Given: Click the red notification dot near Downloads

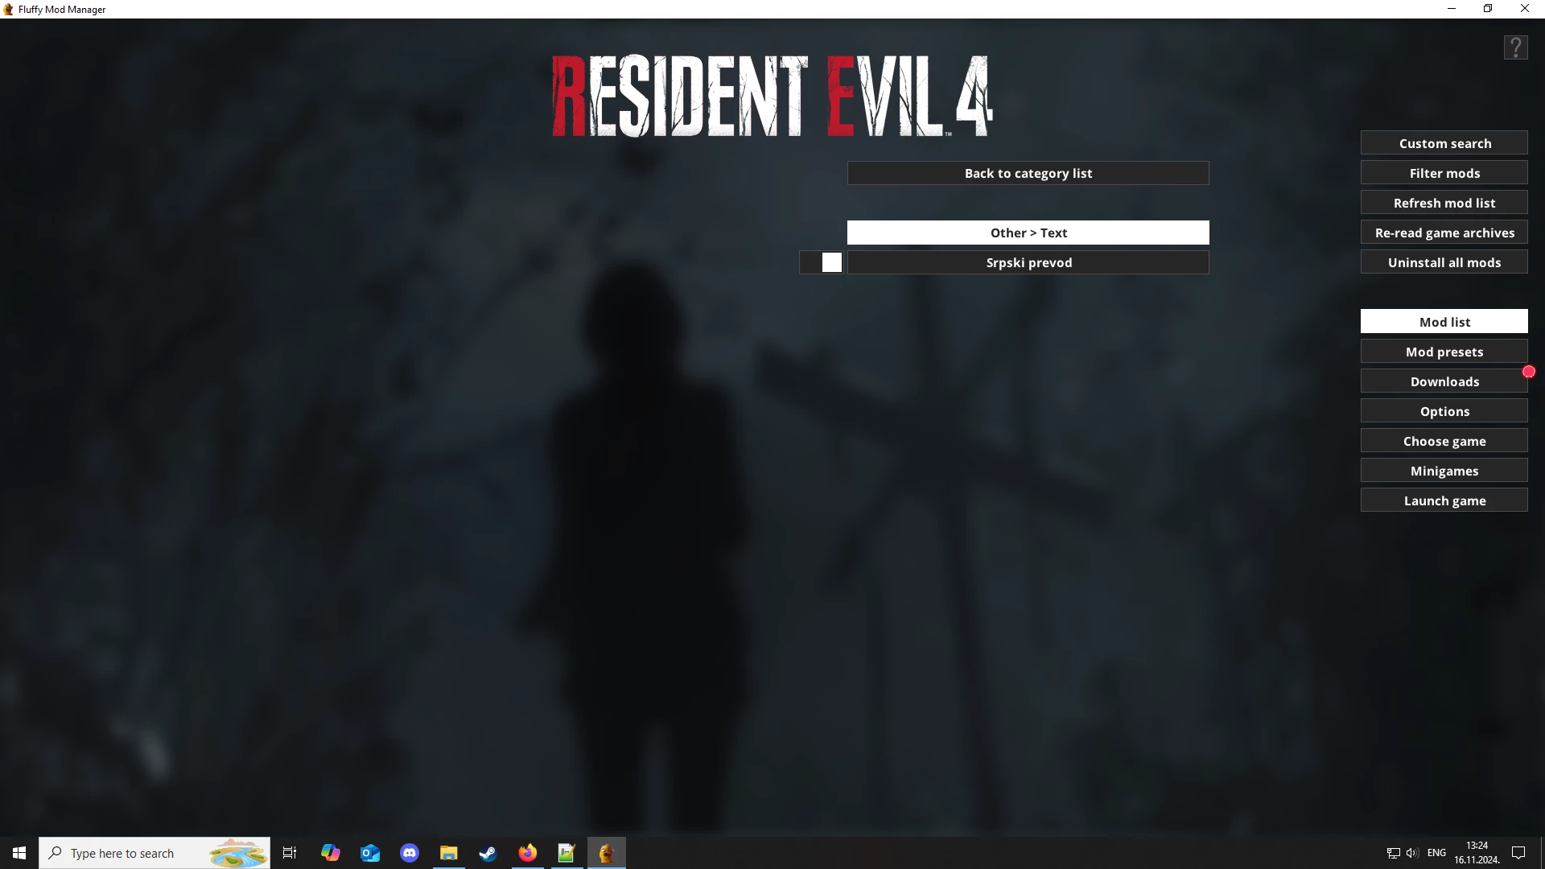Looking at the screenshot, I should (1528, 372).
